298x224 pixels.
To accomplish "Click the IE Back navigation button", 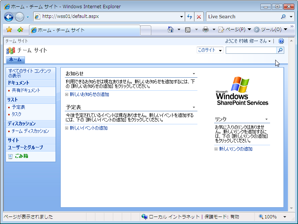I will [9, 17].
